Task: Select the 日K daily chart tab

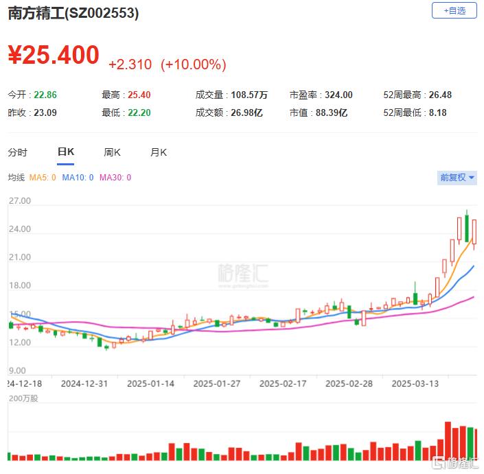Action: (66, 152)
